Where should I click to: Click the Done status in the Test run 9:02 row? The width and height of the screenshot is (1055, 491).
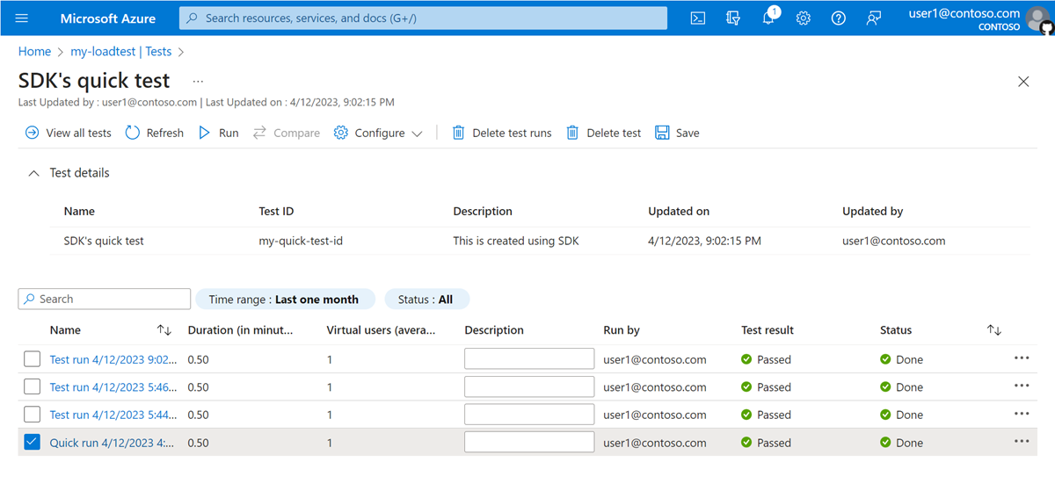tap(902, 359)
